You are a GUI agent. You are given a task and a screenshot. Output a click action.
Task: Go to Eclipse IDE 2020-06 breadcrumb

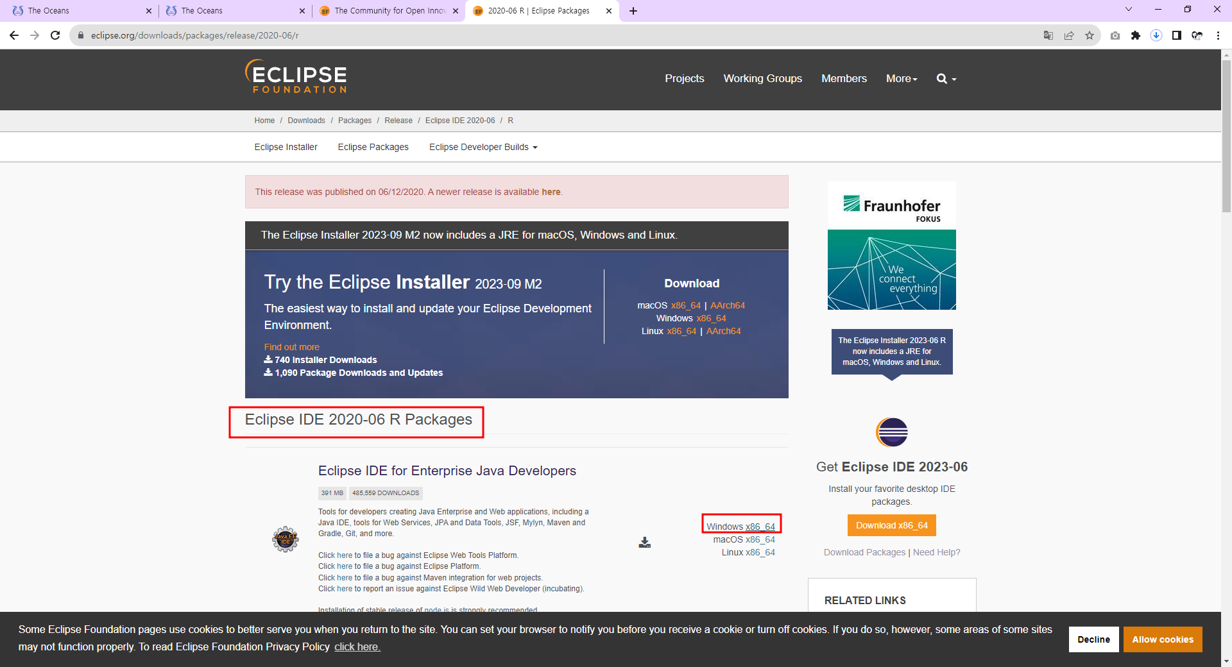460,121
